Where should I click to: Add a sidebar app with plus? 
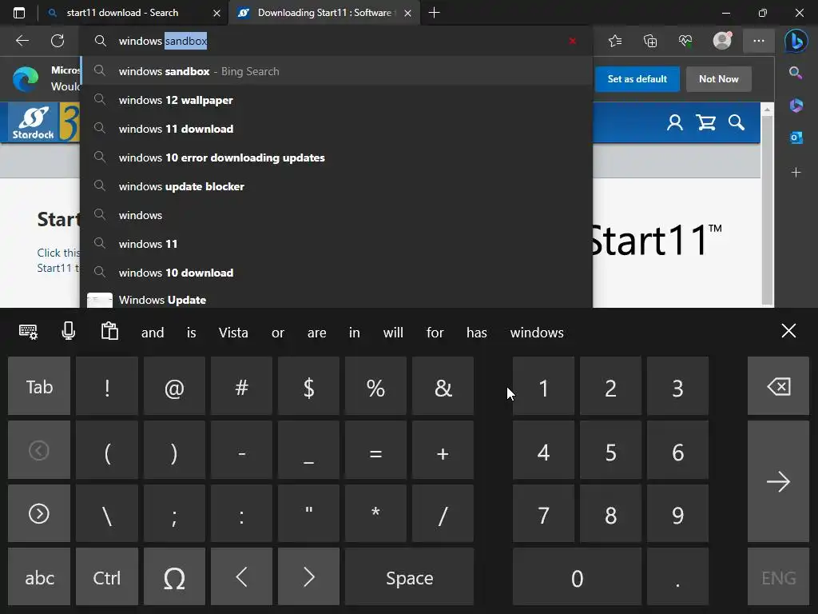pos(796,173)
